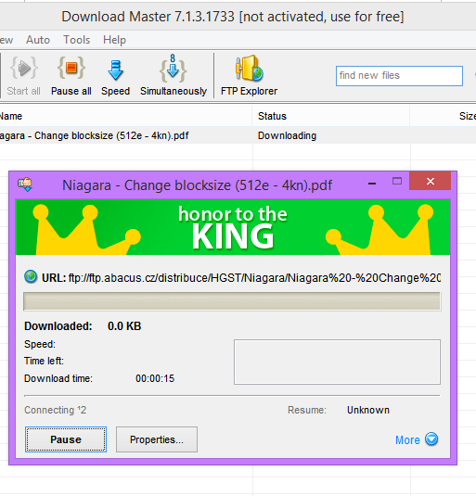The height and width of the screenshot is (496, 476).
Task: Open download Properties... button
Action: (157, 439)
